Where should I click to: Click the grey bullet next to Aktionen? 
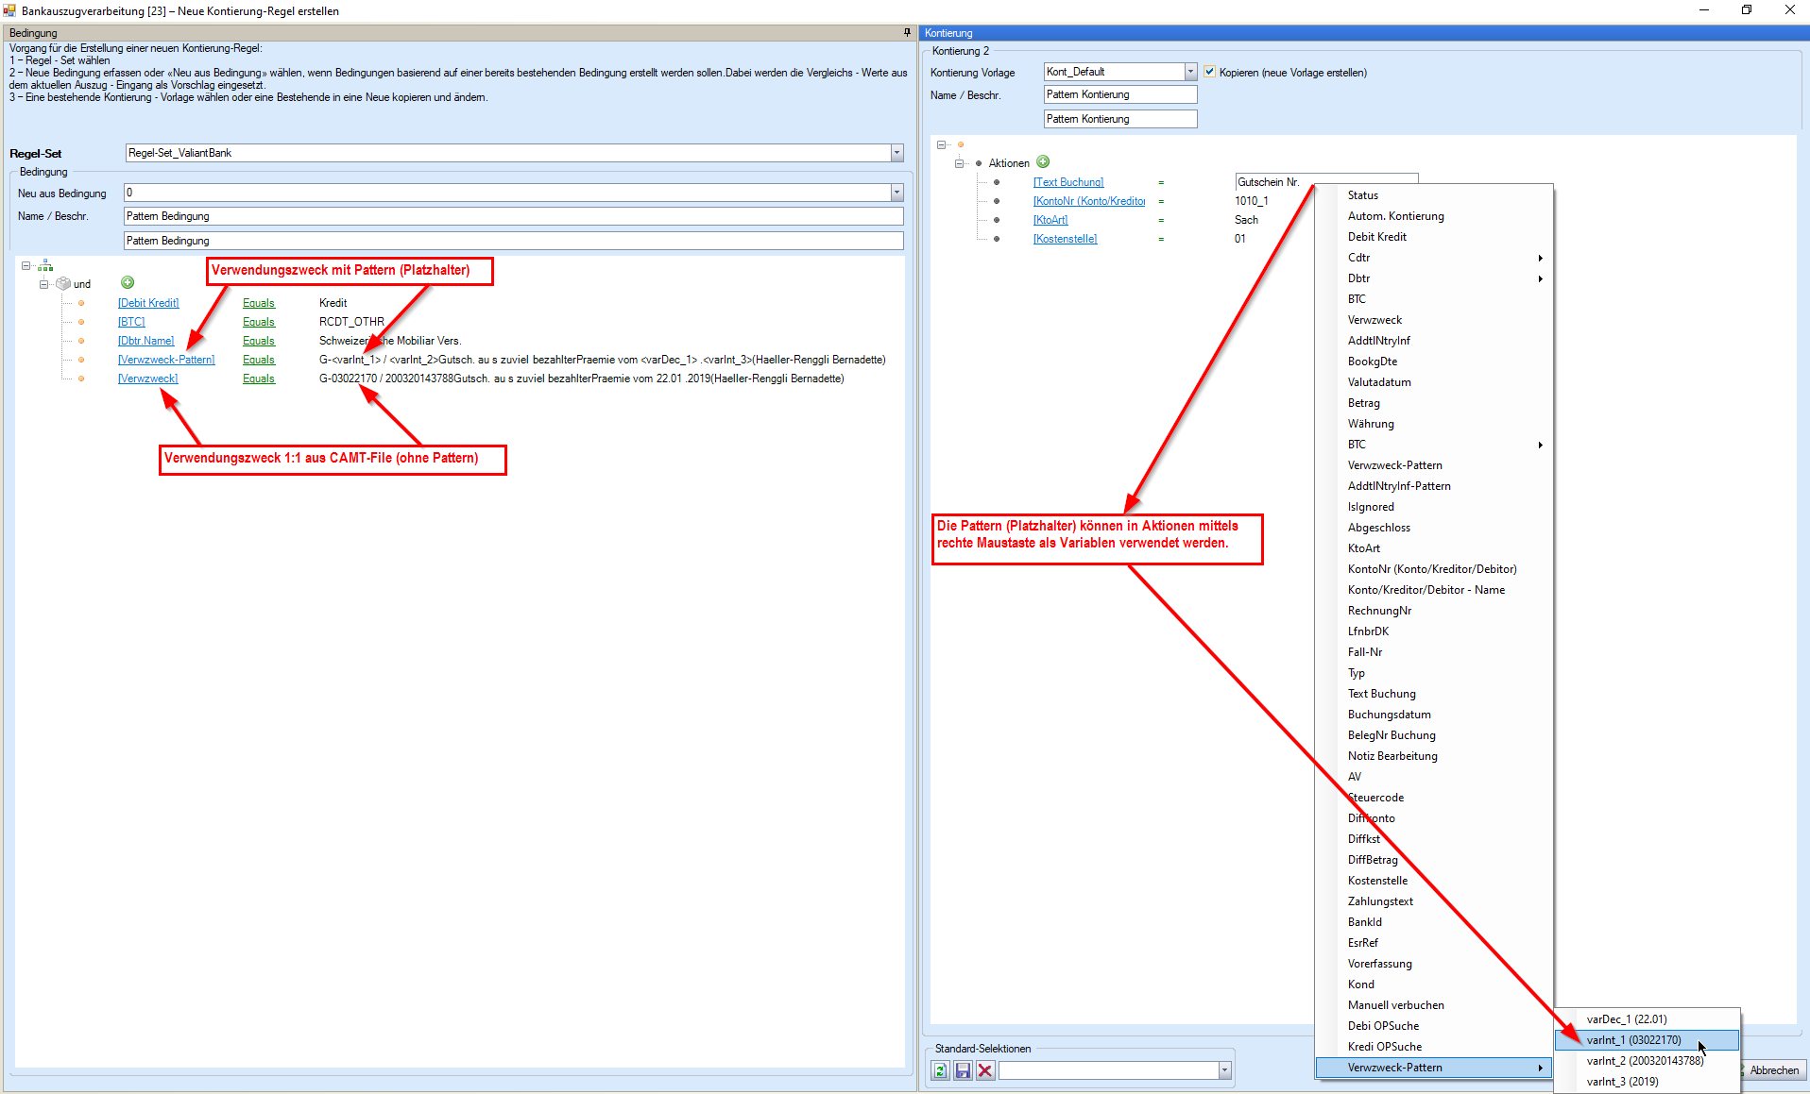point(979,163)
